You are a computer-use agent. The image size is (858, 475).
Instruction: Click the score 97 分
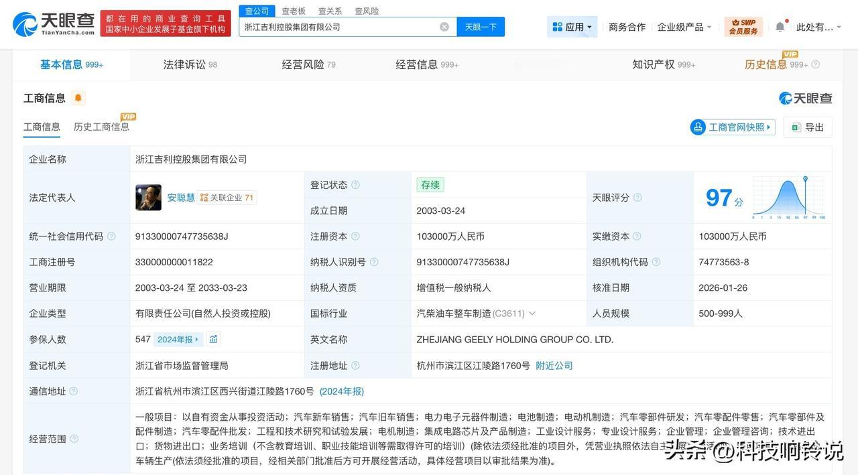coord(724,198)
